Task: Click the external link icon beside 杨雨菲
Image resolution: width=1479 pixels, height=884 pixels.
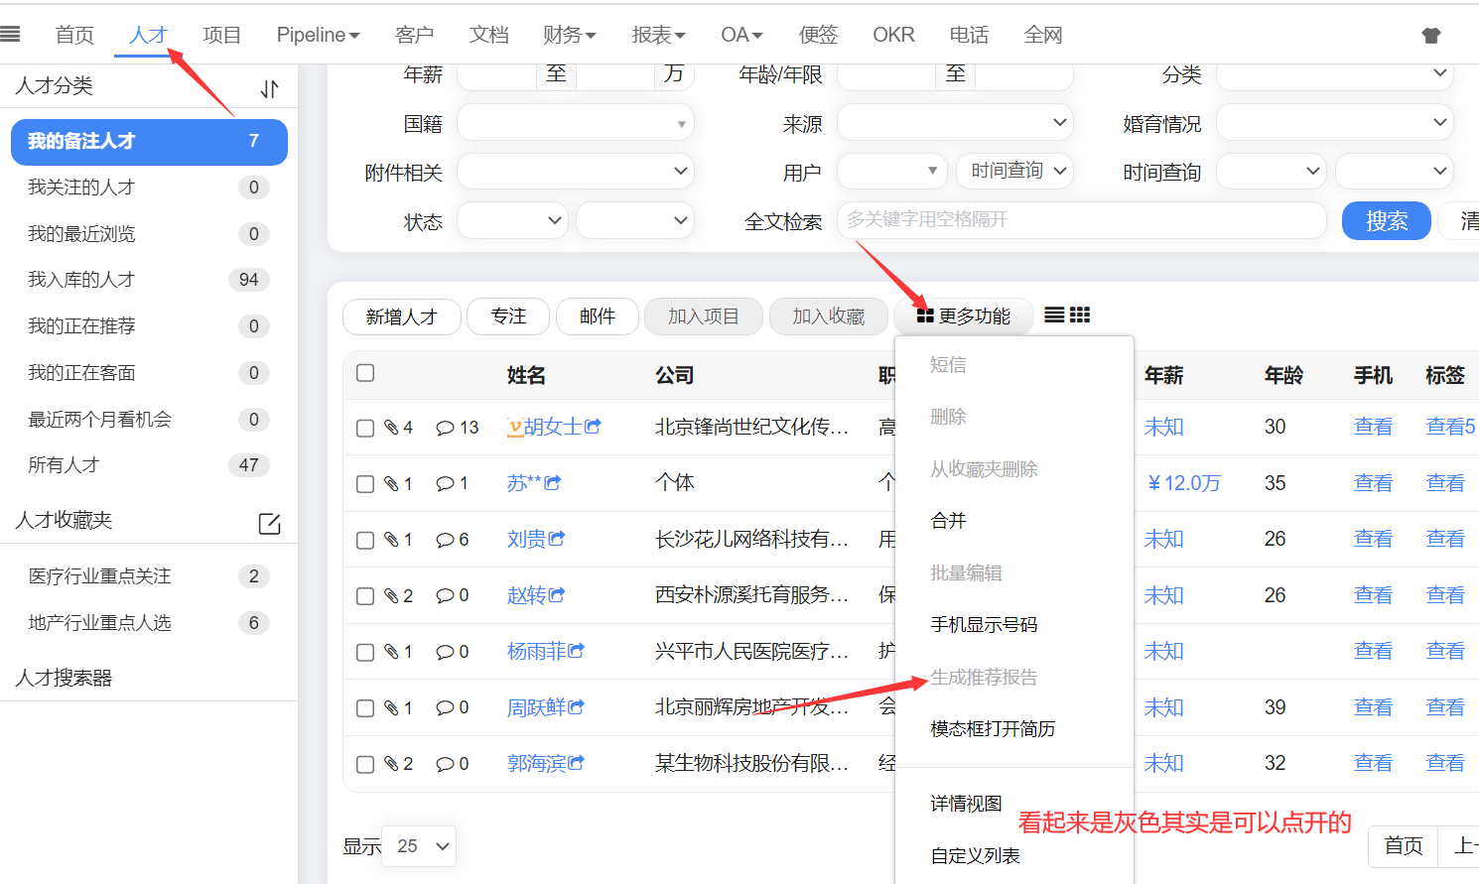Action: pyautogui.click(x=577, y=650)
